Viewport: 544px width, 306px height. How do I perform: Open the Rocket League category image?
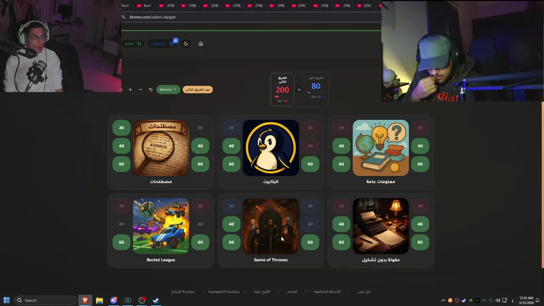point(161,226)
